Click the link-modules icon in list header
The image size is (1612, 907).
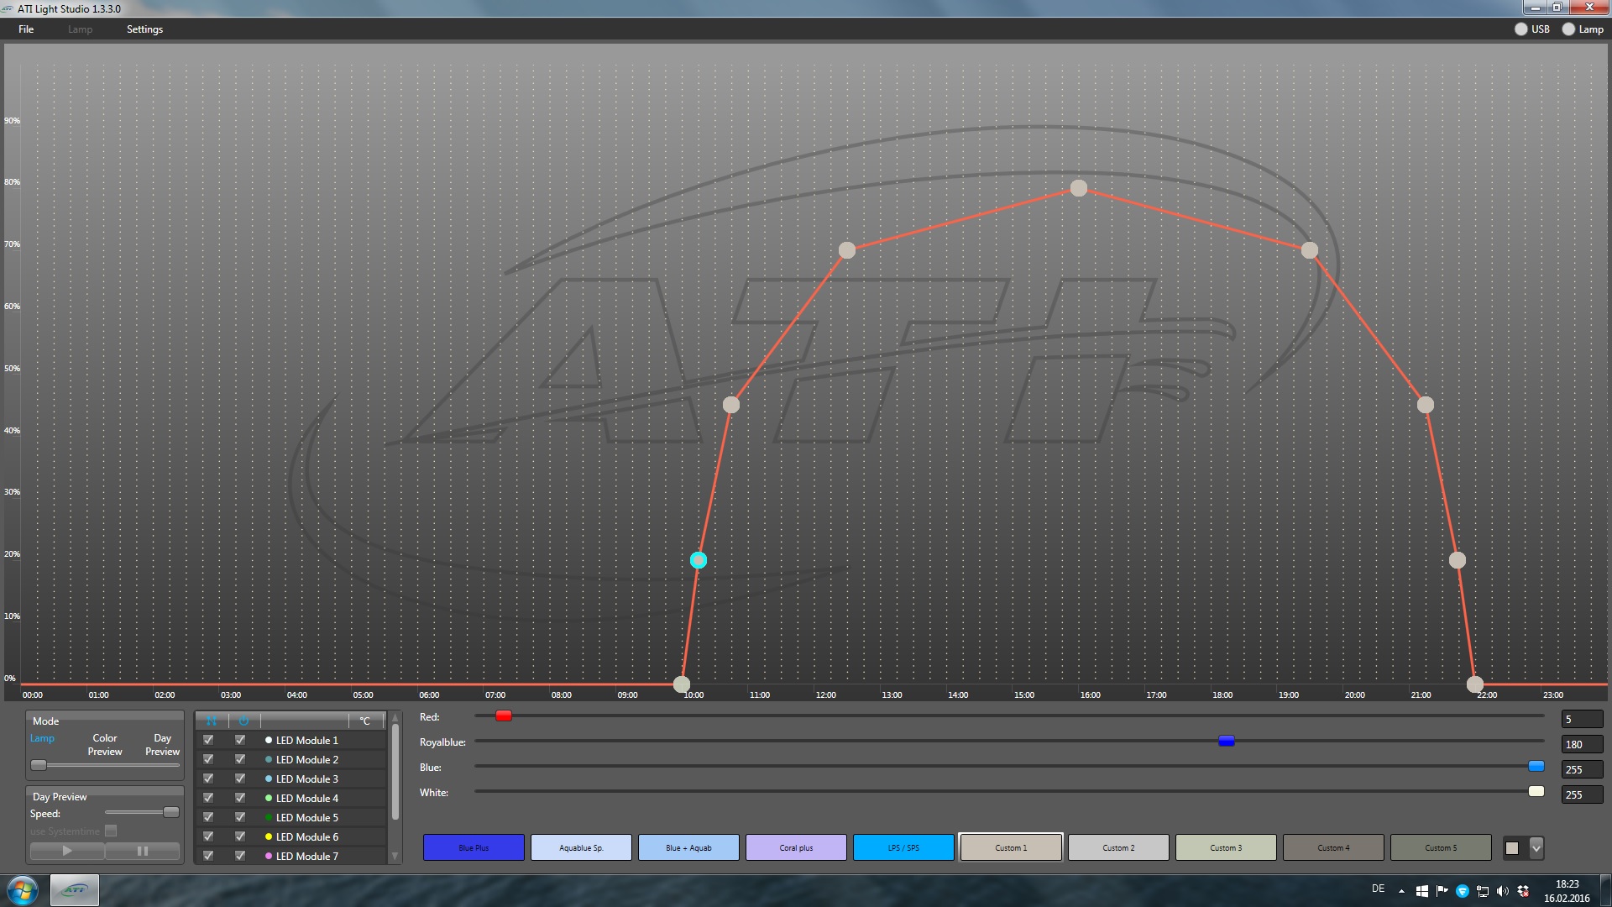(x=212, y=721)
